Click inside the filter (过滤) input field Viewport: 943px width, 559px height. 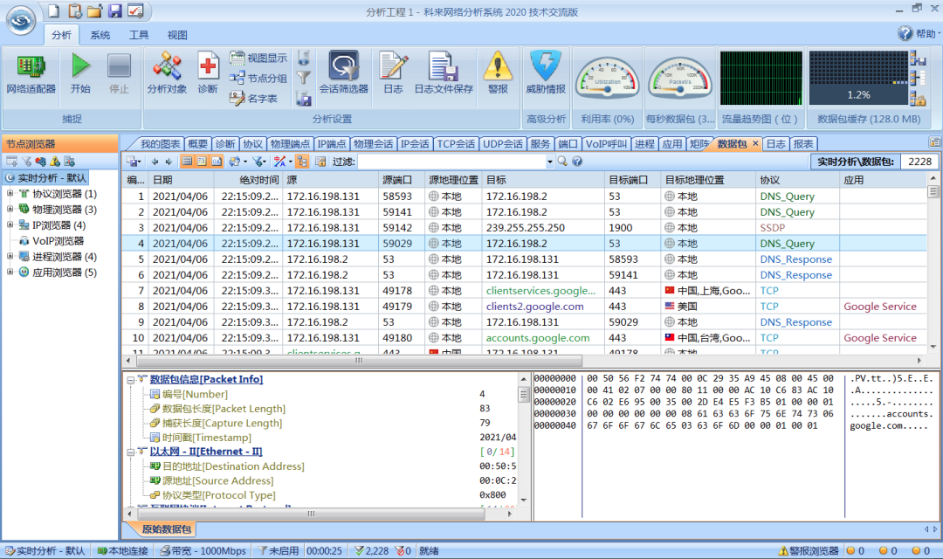coord(451,162)
